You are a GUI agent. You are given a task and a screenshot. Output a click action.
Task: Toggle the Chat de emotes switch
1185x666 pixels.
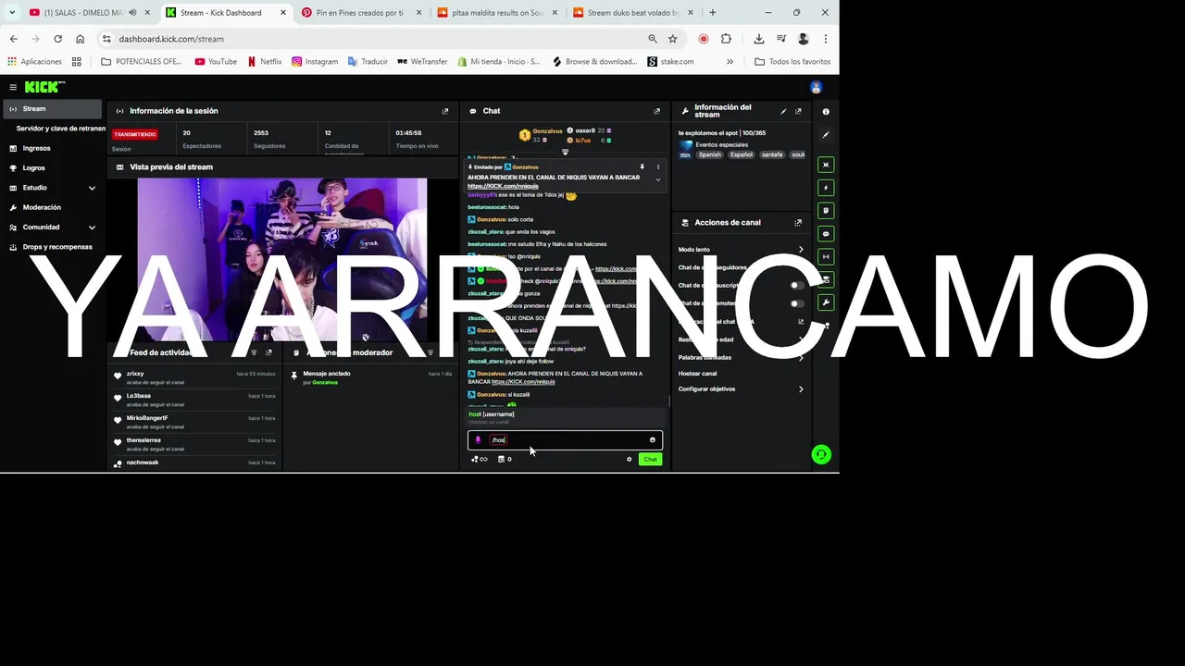(796, 303)
